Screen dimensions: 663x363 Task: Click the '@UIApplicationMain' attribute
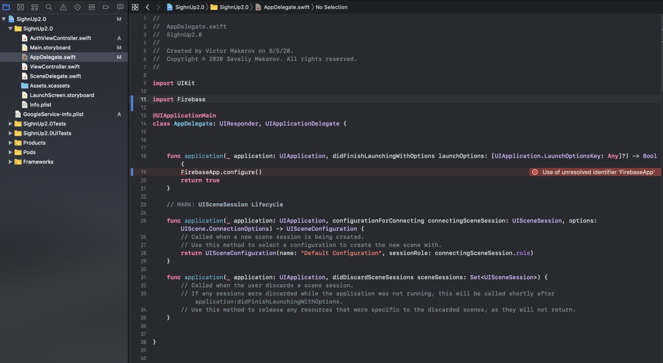[x=184, y=116]
